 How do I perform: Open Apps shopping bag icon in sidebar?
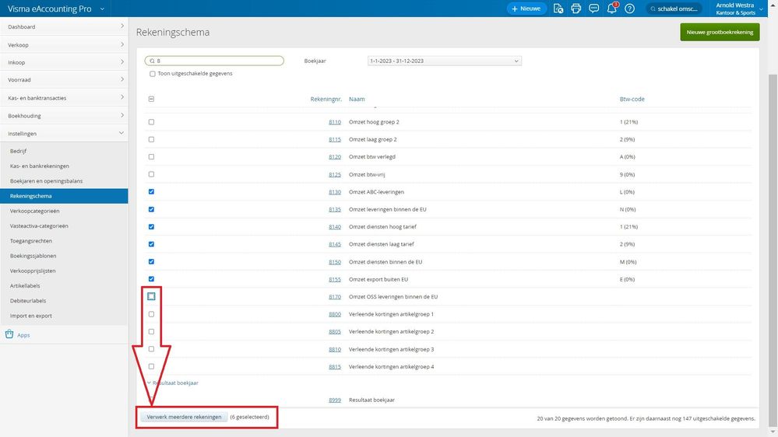tap(9, 335)
